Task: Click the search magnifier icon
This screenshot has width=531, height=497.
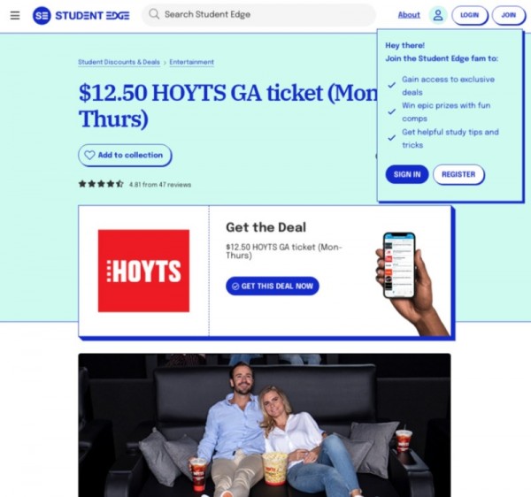Action: pyautogui.click(x=154, y=14)
